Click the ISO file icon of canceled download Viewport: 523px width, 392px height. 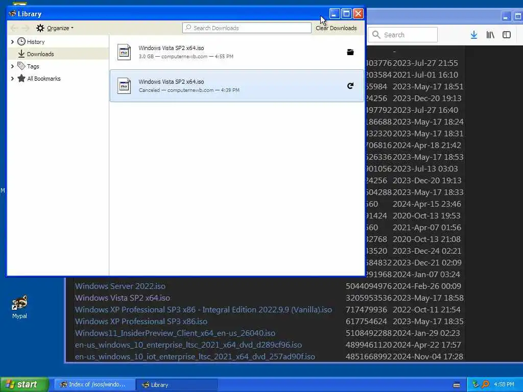pos(124,86)
